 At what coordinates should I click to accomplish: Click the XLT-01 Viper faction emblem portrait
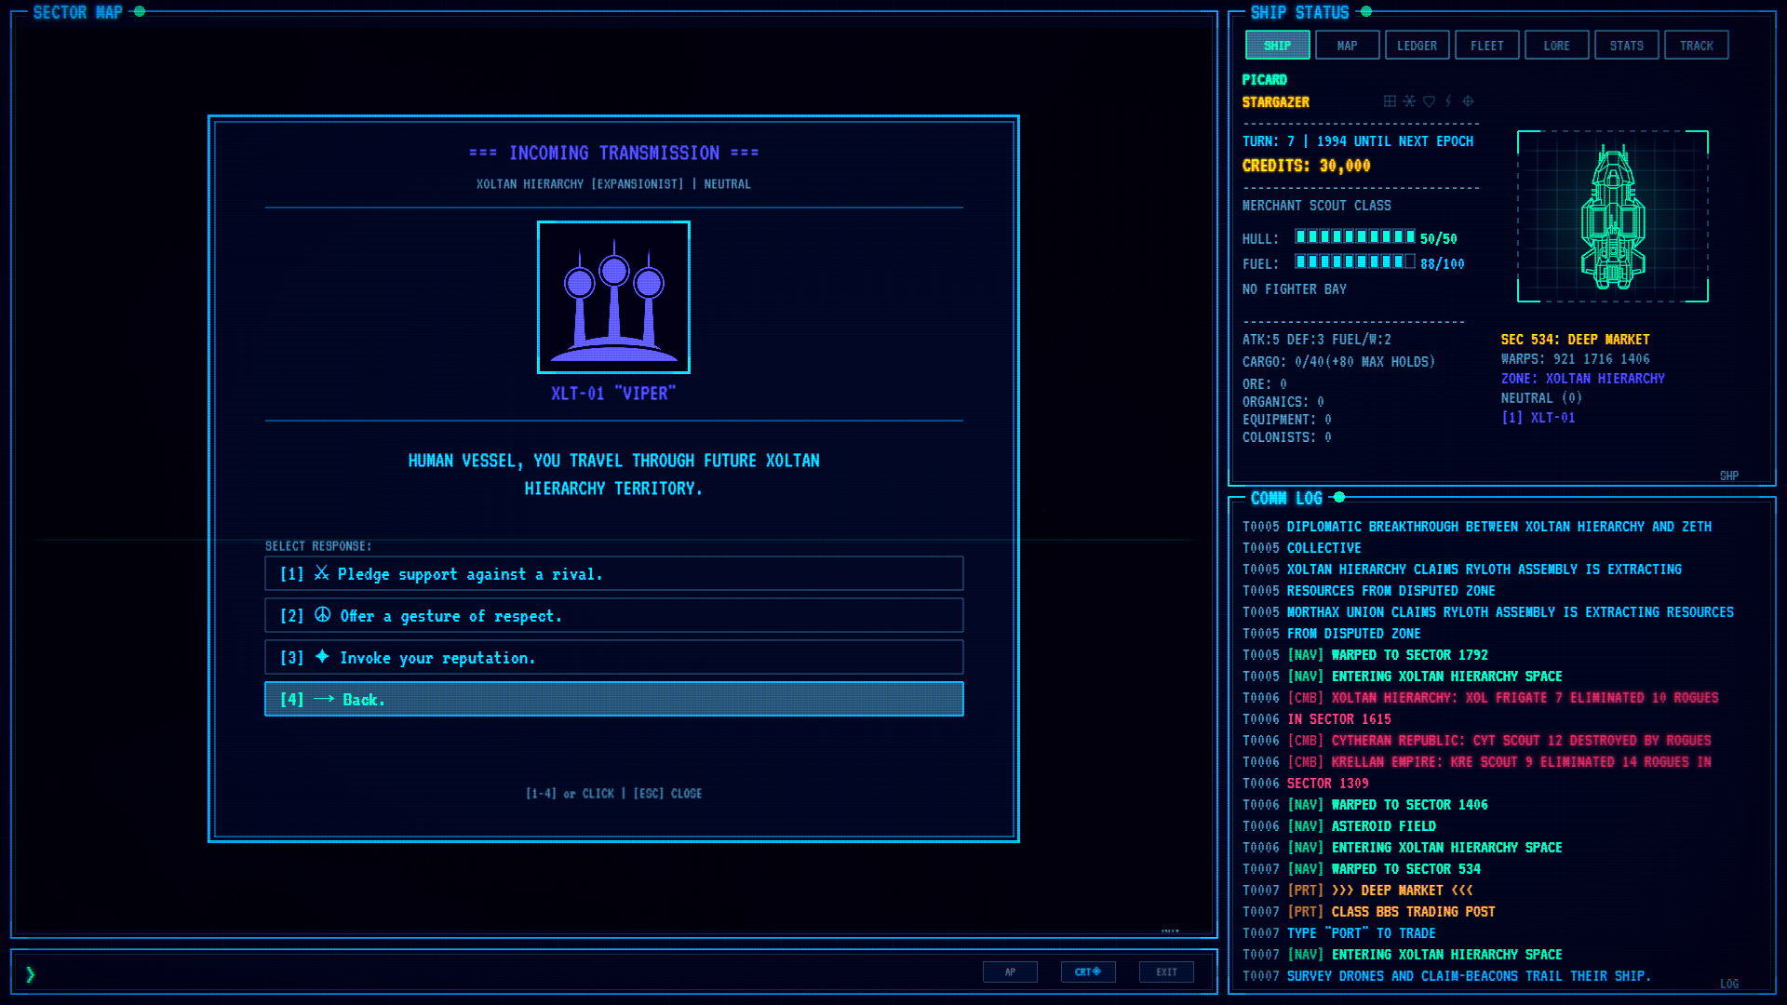pos(613,297)
